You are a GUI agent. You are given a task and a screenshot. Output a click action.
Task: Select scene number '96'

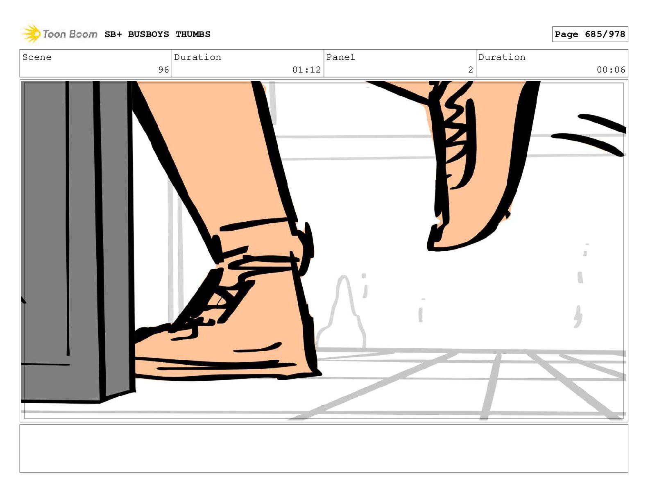[x=164, y=70]
